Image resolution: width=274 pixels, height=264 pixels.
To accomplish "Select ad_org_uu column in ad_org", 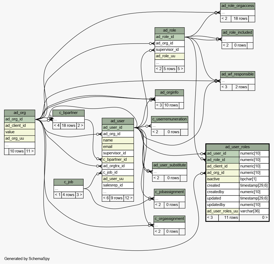I will [x=20, y=139].
